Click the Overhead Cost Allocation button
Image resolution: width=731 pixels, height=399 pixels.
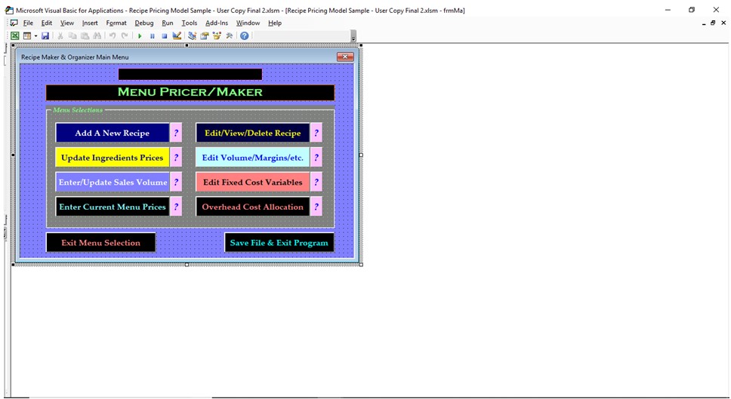coord(253,207)
